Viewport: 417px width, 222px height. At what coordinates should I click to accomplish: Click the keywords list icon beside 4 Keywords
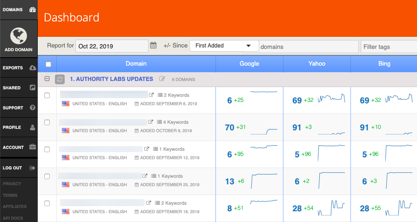pos(159,122)
